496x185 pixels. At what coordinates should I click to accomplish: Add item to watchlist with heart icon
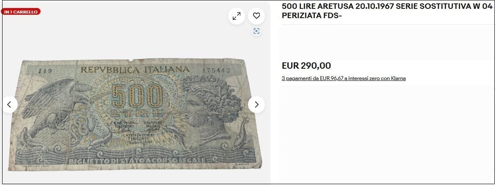coord(256,16)
